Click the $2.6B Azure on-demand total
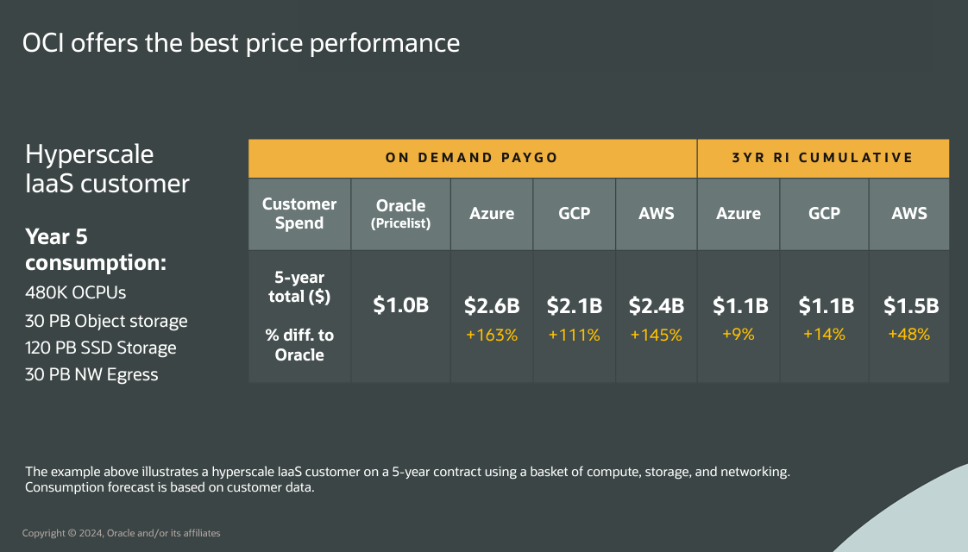Screen dimensions: 968x552 point(492,305)
